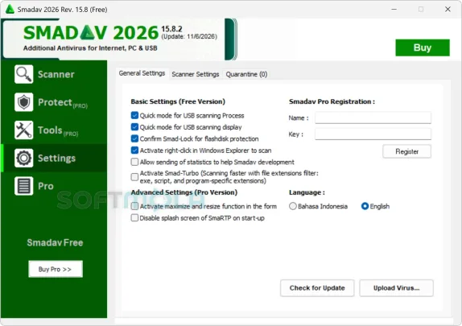Click the Tools wrench and screwdriver icon
Image resolution: width=462 pixels, height=326 pixels.
(x=23, y=130)
